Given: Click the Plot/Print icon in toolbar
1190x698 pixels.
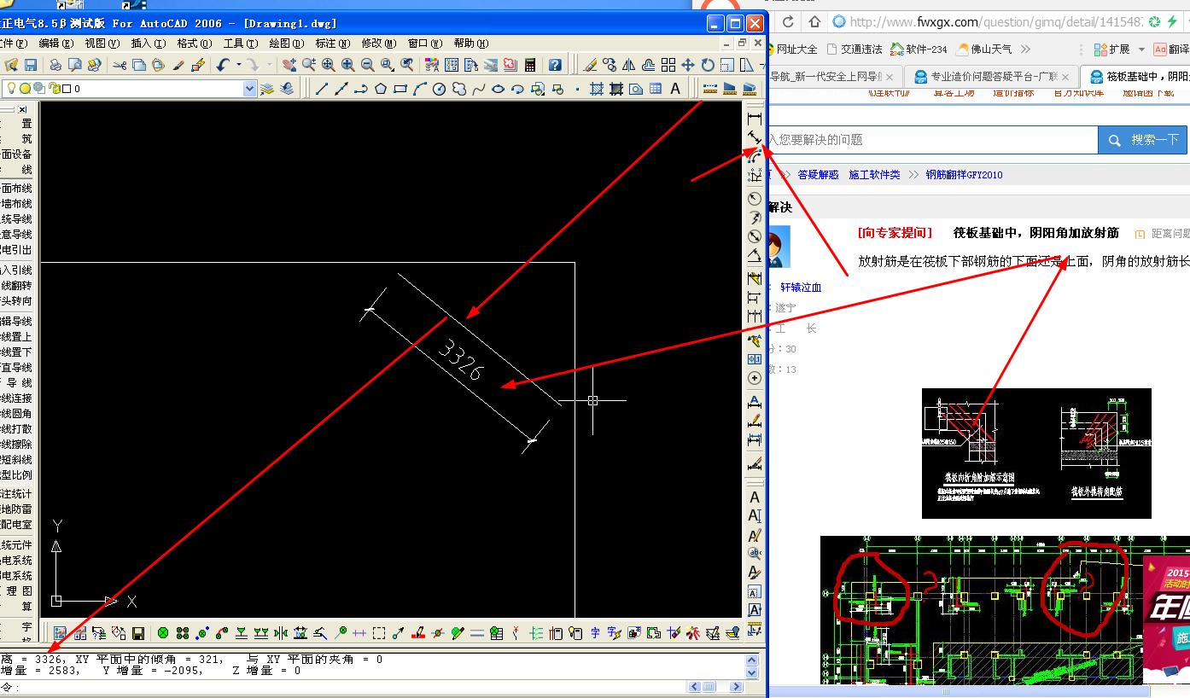Looking at the screenshot, I should click(55, 65).
